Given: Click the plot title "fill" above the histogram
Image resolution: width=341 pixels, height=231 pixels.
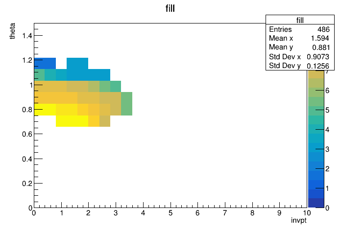Looking at the screenshot, I should point(170,8).
